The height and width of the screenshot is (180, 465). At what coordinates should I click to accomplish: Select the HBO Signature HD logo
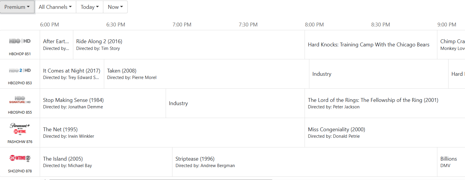click(20, 100)
